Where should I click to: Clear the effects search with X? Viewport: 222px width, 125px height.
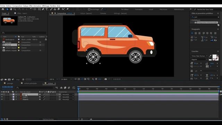click(219, 17)
